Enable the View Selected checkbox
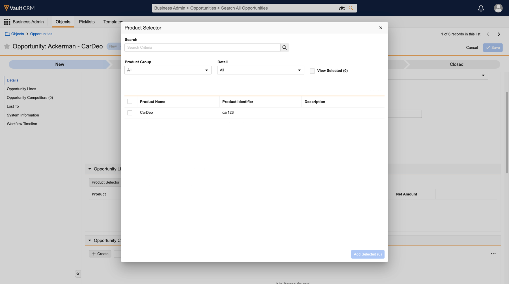The image size is (509, 284). coord(312,71)
